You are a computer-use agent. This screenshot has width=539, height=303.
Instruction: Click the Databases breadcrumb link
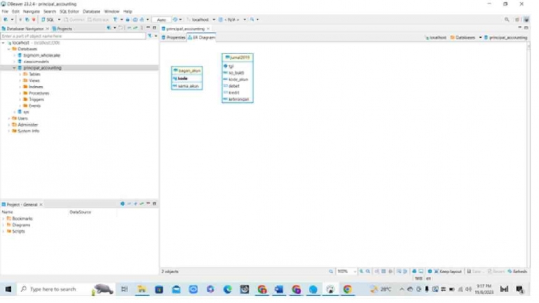(463, 38)
